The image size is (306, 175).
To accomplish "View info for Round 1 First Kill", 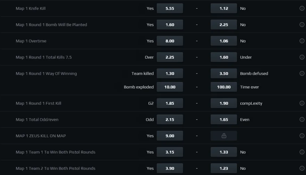I will coord(302,103).
